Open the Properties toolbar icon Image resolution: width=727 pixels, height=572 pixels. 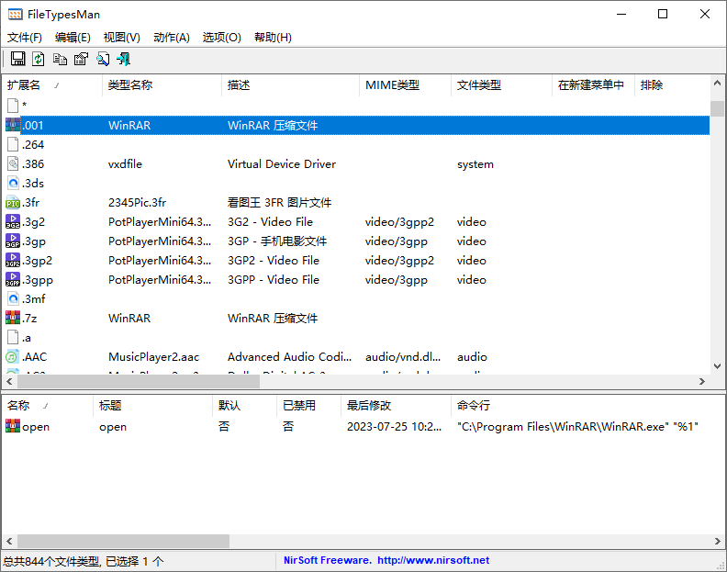tap(81, 60)
